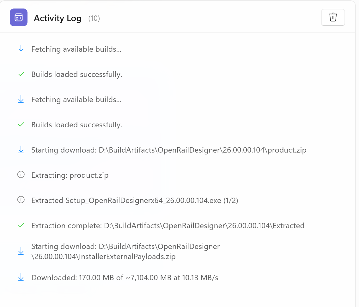Click the download icon on the download progress entry
This screenshot has height=307, width=359.
tap(21, 278)
